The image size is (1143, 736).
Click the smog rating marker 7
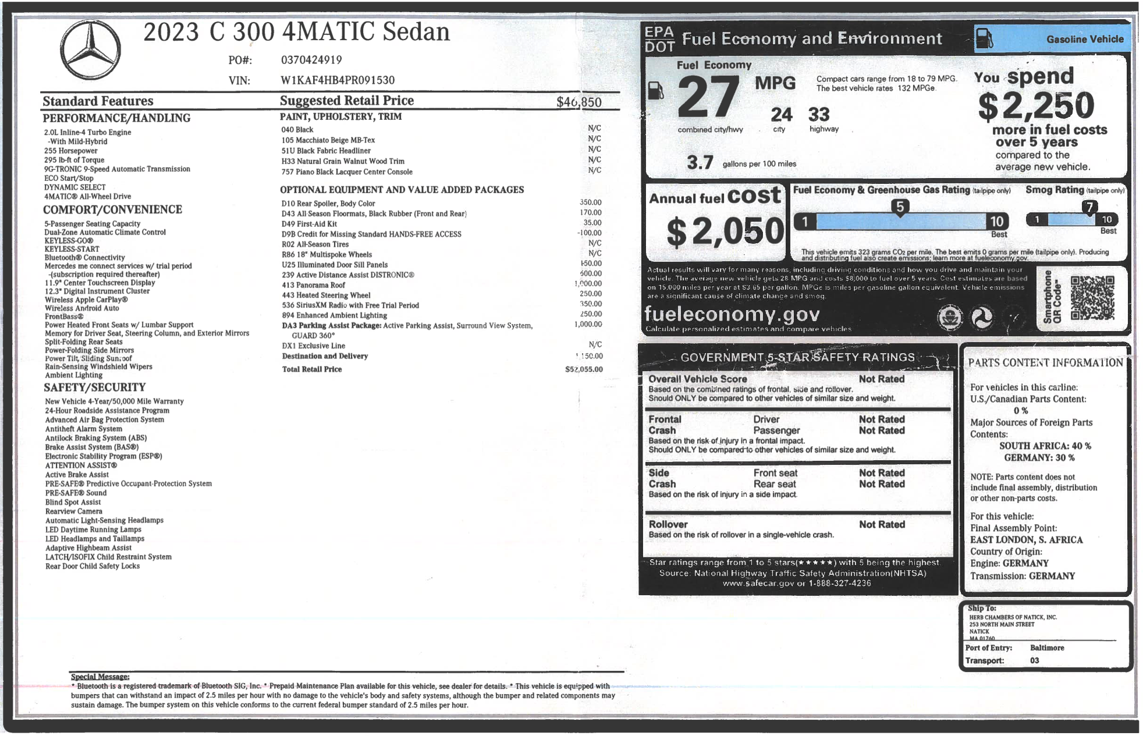point(1089,208)
